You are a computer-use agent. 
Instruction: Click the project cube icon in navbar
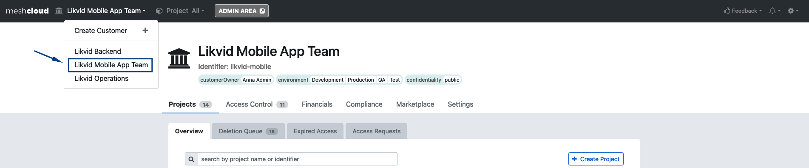click(159, 11)
